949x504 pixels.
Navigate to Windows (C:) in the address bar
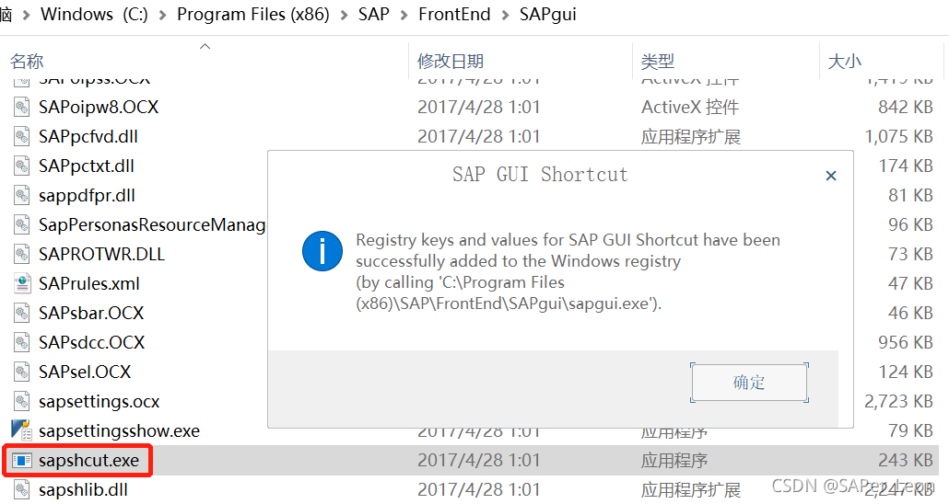94,15
